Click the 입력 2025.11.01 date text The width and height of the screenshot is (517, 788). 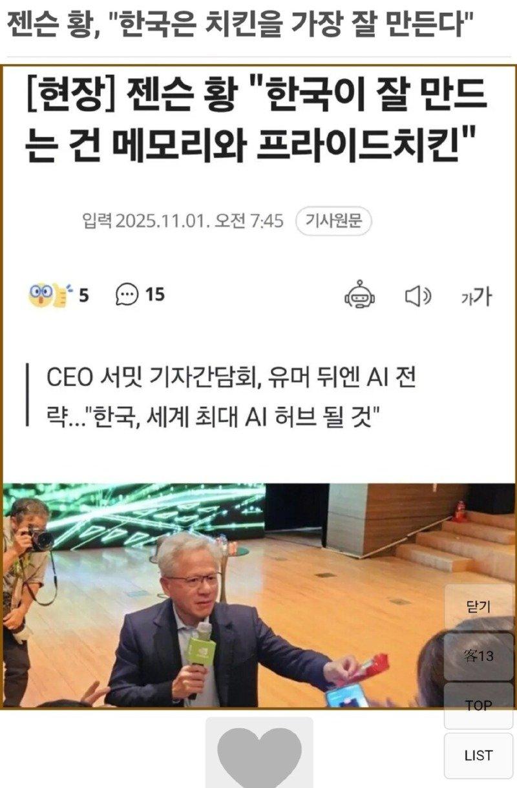(x=183, y=221)
